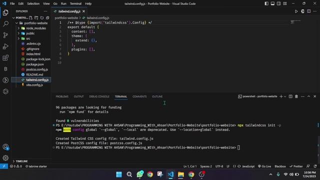Viewport: 320px width, 180px height.
Task: Split the editor right
Action: coord(309,11)
